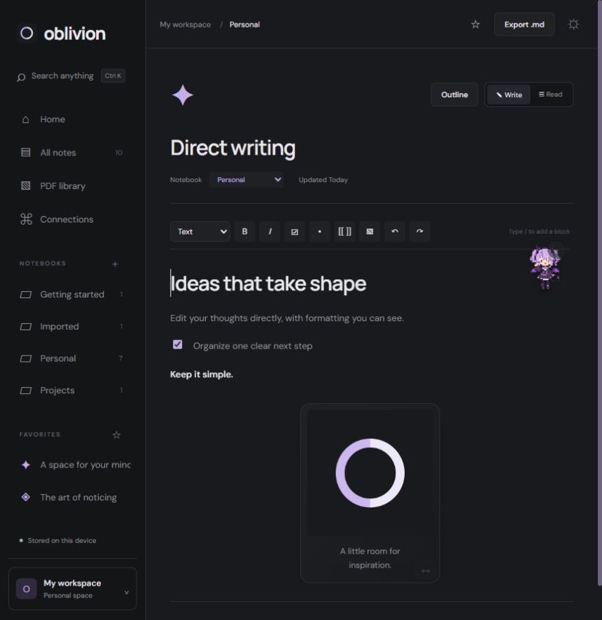Click the image resize handle icon

[x=425, y=571]
